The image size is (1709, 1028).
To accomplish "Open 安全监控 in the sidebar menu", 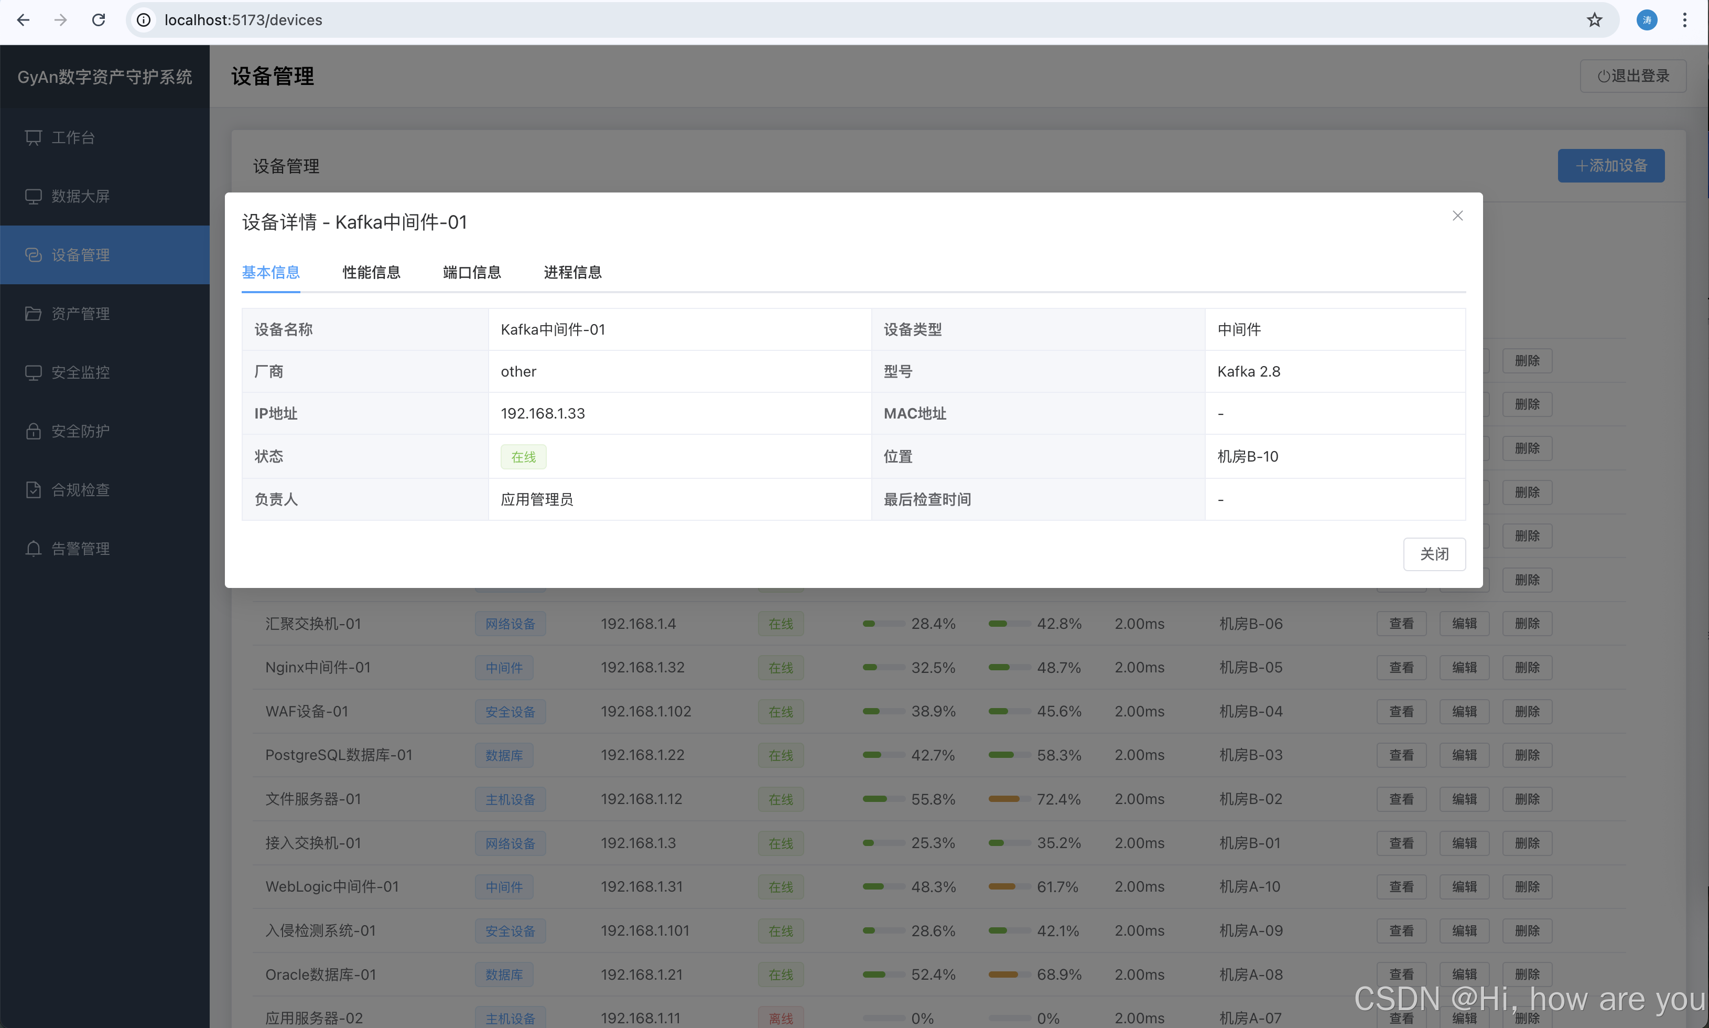I will [x=80, y=373].
